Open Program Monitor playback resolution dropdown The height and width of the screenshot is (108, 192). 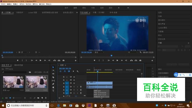[133, 52]
